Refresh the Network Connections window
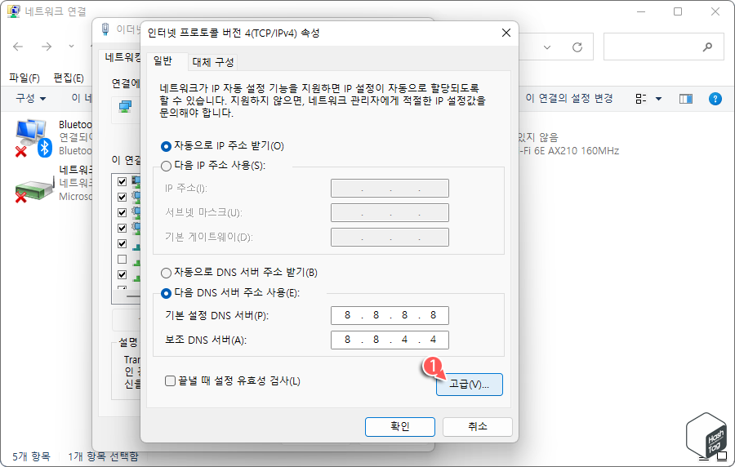The height and width of the screenshot is (467, 735). coord(577,47)
